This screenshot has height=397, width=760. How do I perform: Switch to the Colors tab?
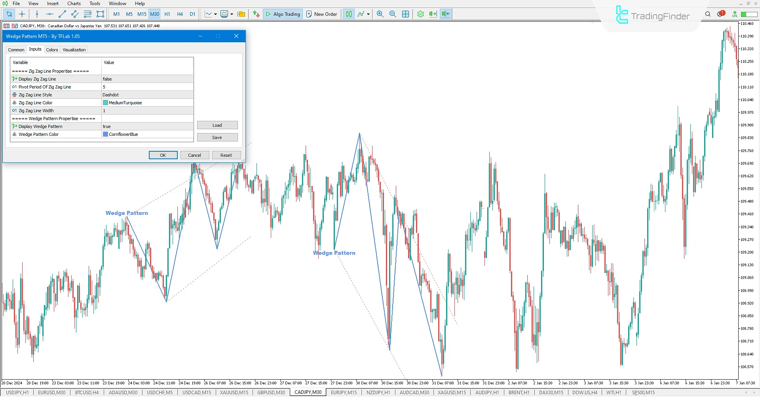tap(52, 49)
